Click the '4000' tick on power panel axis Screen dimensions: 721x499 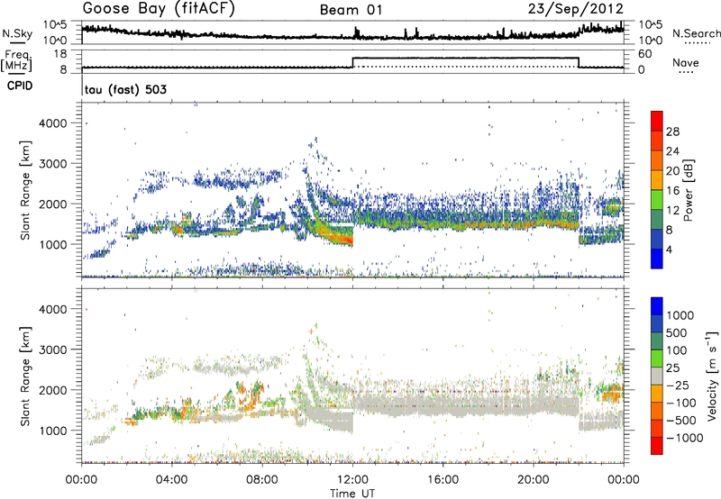click(x=53, y=123)
